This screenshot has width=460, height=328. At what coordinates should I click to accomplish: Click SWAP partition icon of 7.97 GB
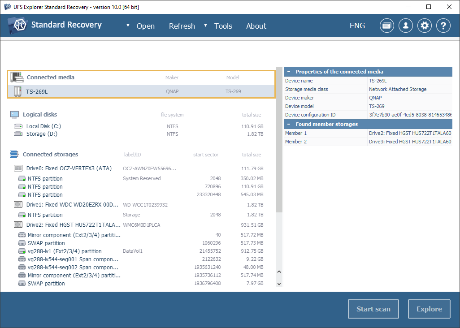pyautogui.click(x=22, y=284)
